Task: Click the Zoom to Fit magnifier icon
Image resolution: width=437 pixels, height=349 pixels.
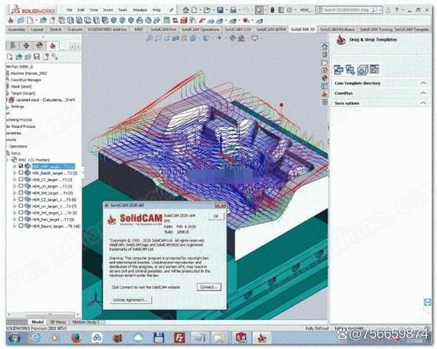Action: 149,38
